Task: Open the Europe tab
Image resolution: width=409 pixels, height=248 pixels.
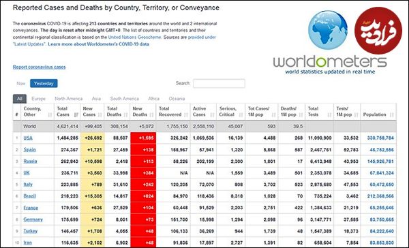Action: pos(39,99)
